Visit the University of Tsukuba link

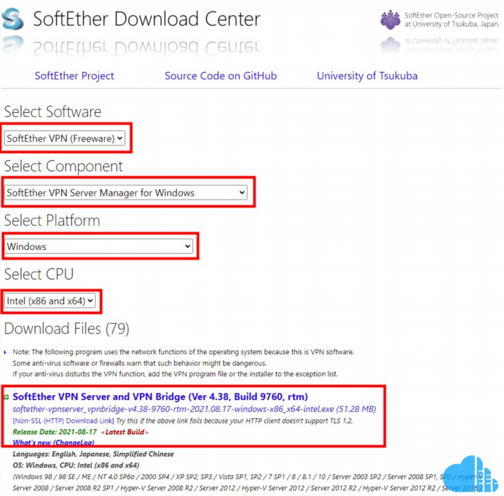[367, 76]
